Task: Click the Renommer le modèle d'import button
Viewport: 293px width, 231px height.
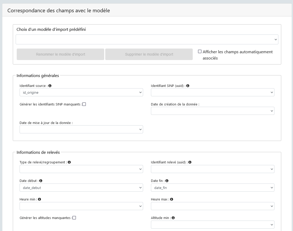Action: click(x=60, y=54)
